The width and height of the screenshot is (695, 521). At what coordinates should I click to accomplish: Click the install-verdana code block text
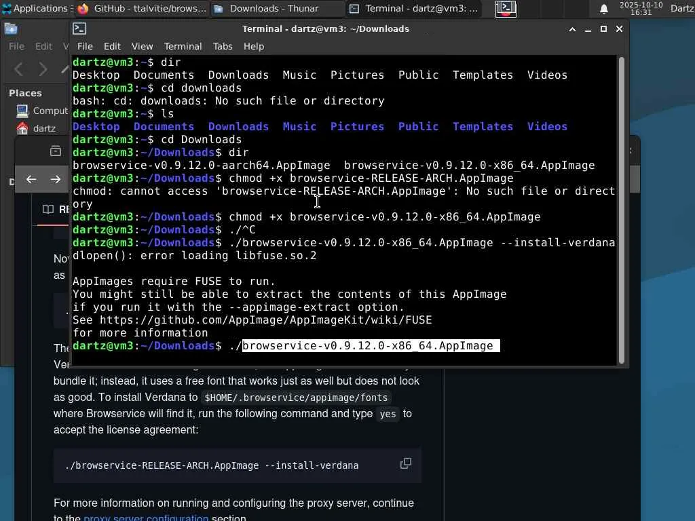[212, 465]
